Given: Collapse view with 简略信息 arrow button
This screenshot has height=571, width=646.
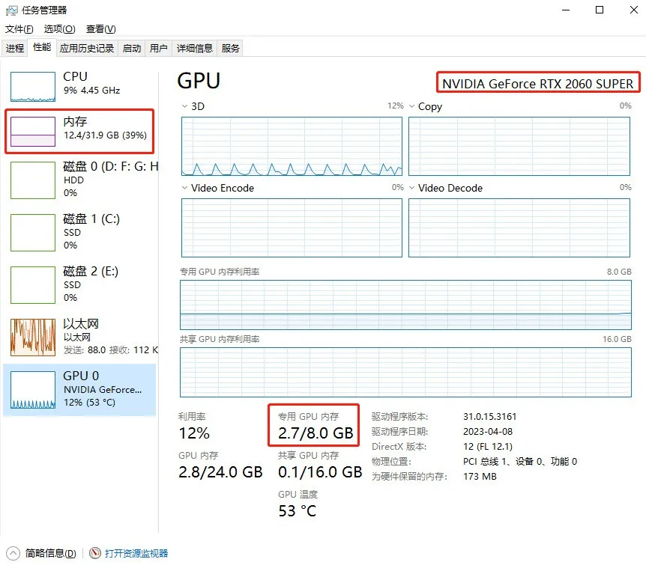Looking at the screenshot, I should coord(13,554).
